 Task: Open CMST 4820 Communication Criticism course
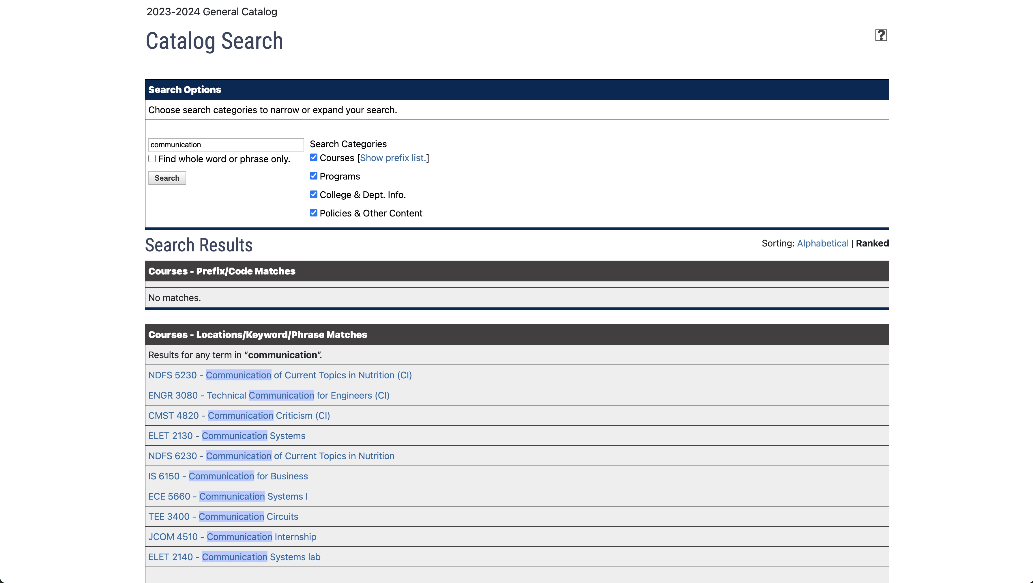tap(239, 415)
